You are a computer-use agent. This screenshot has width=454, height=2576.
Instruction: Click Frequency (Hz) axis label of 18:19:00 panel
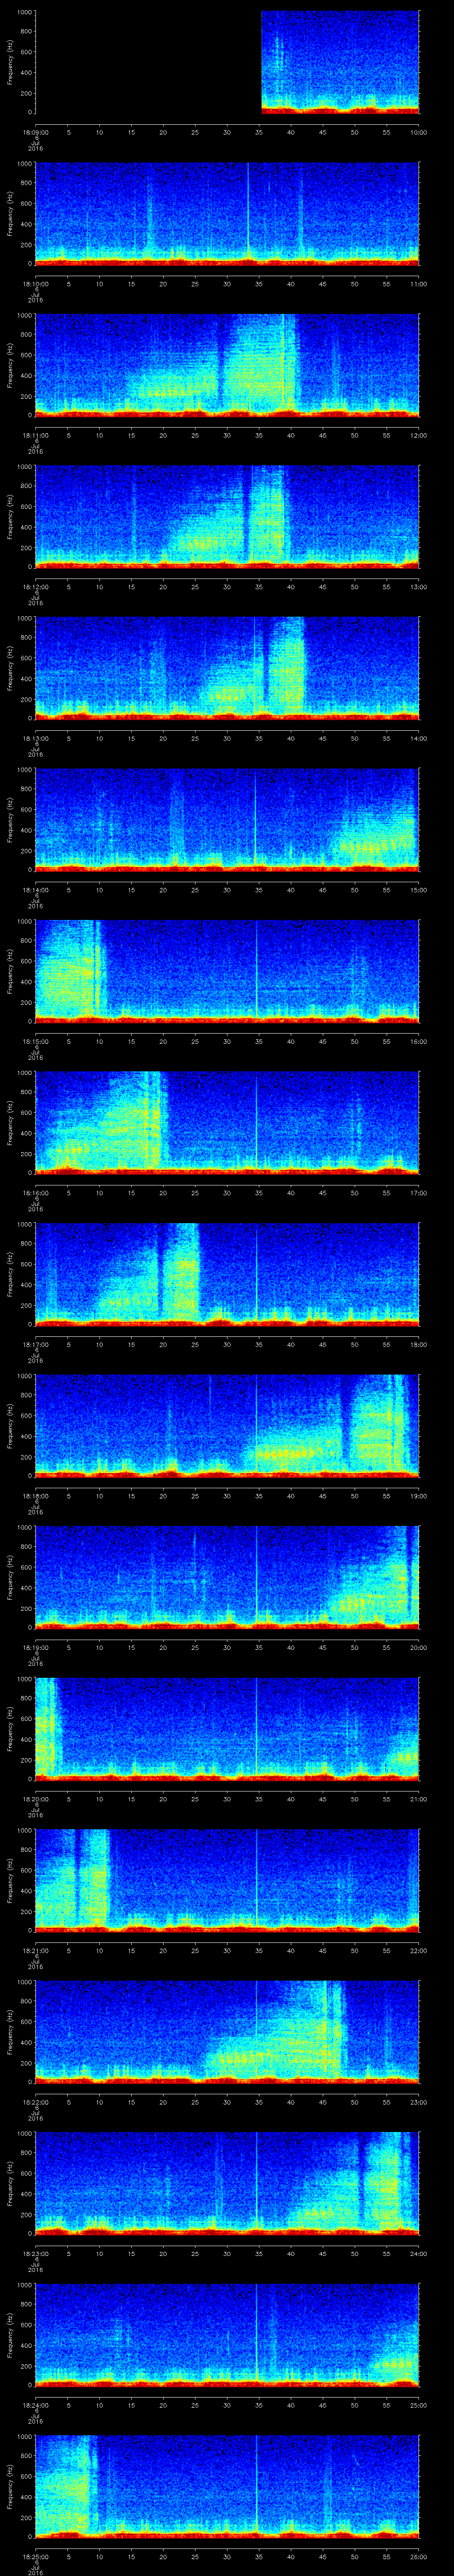[10, 1576]
